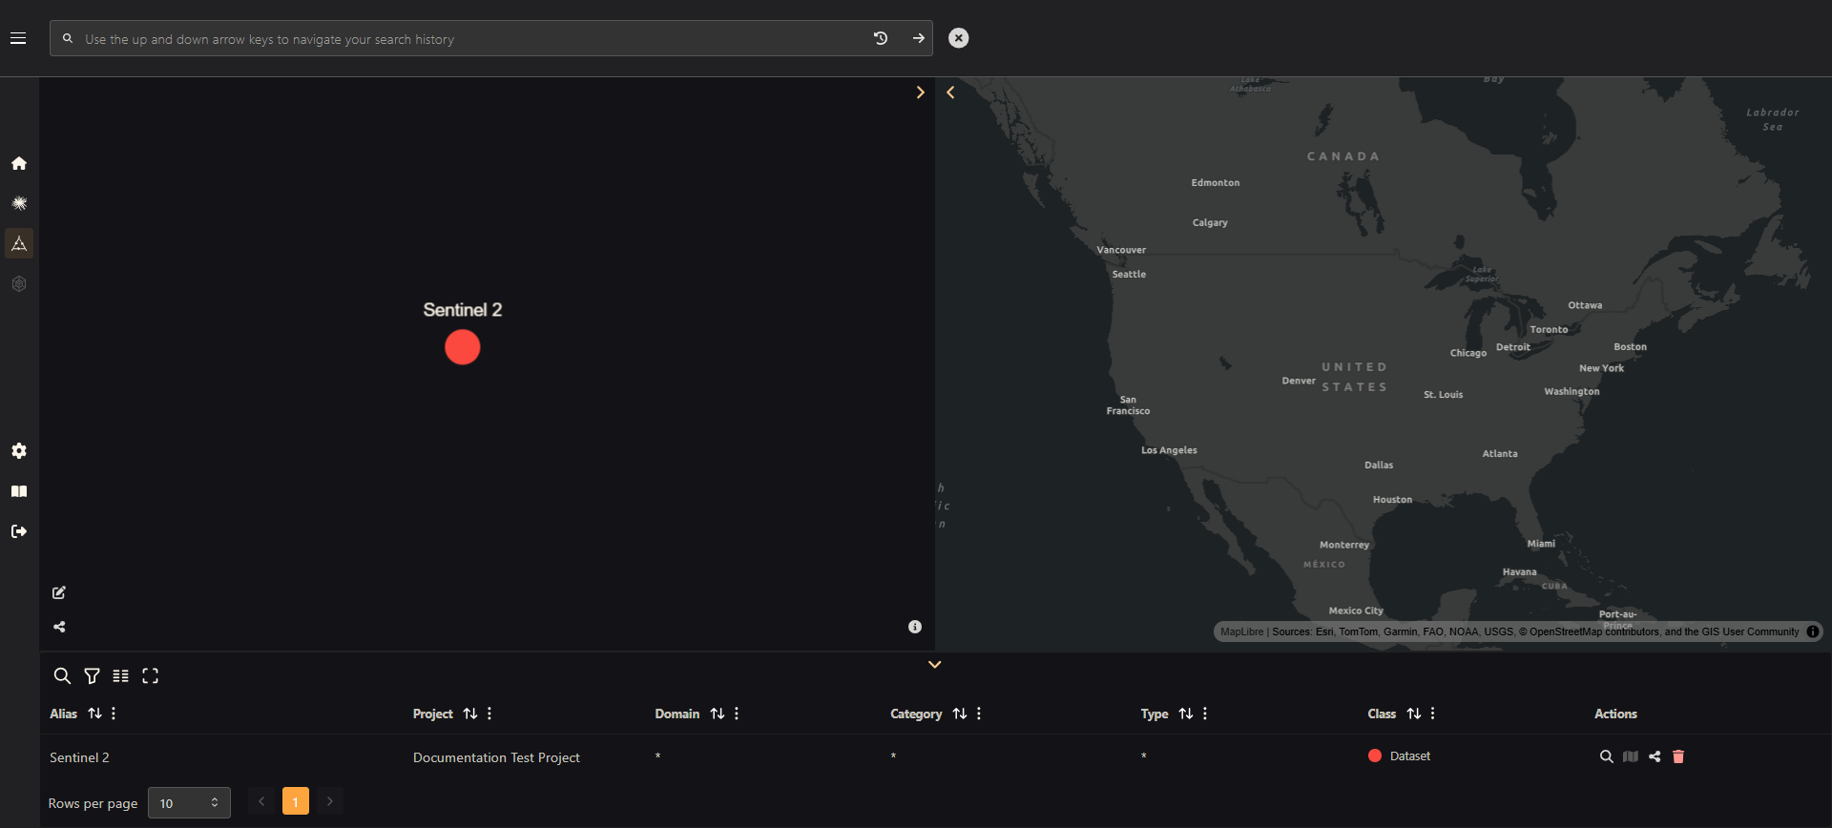Open table search magnifier icon
Image resolution: width=1832 pixels, height=828 pixels.
coord(62,675)
